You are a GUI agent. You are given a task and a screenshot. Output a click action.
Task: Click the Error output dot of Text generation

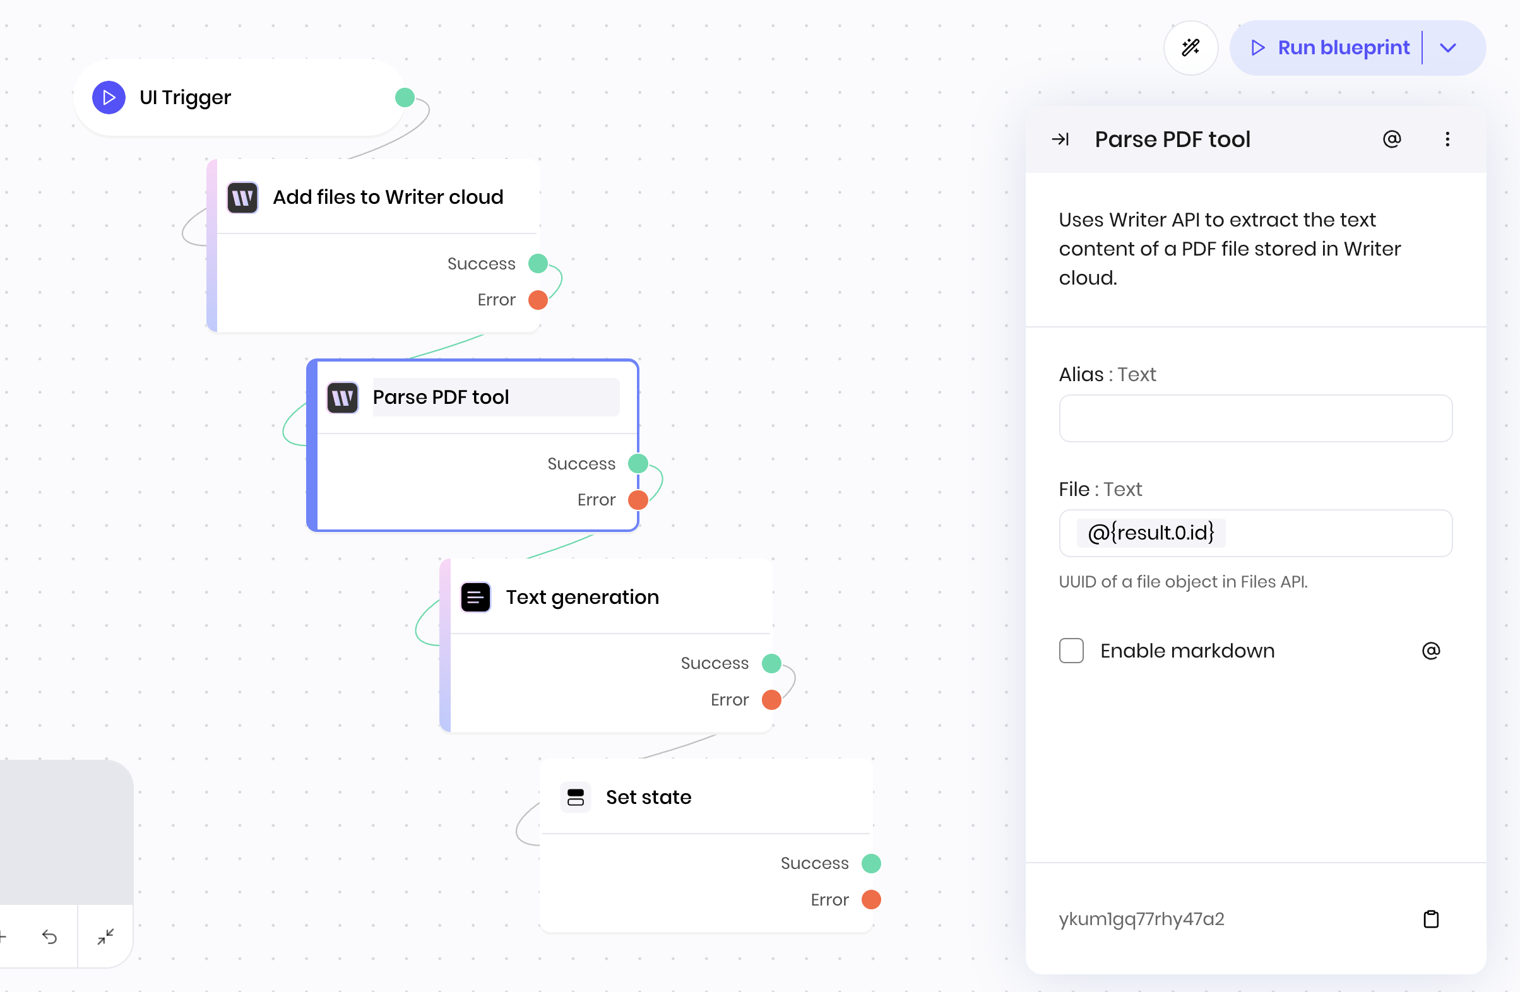[771, 700]
